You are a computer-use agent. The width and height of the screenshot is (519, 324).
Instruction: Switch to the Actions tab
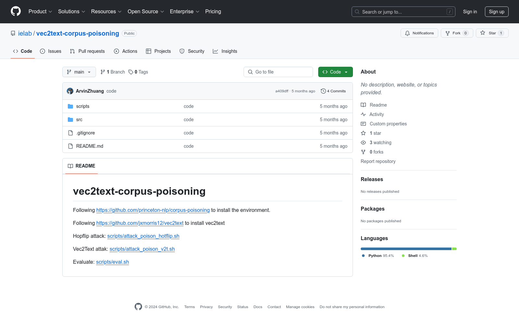[126, 51]
